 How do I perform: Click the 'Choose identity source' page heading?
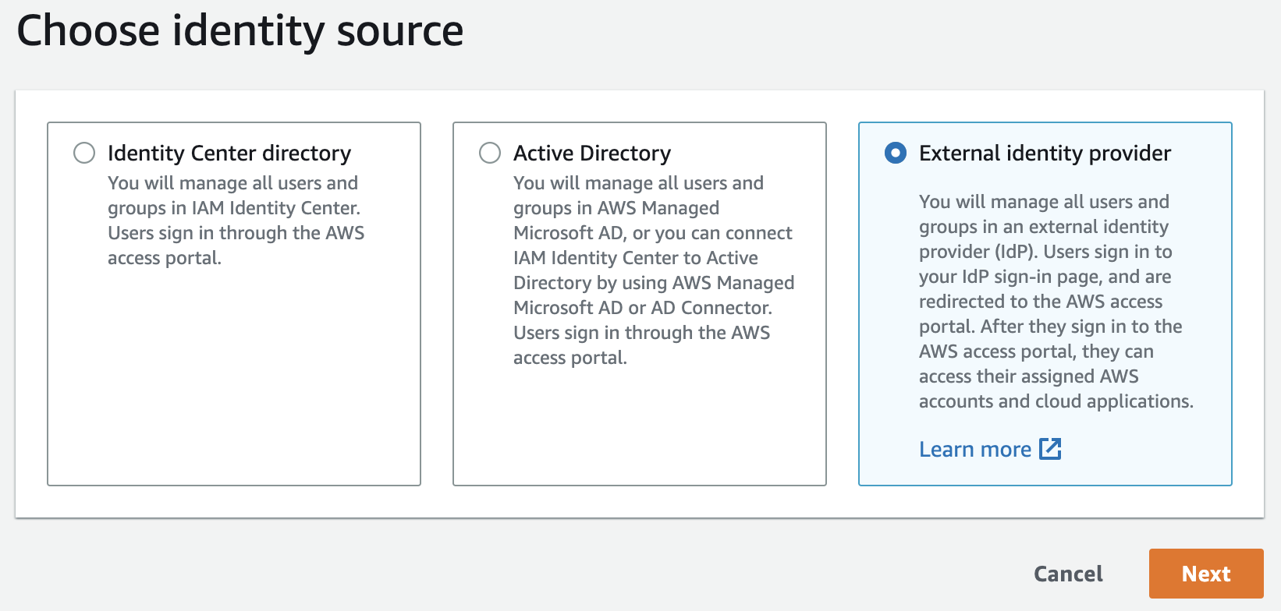[x=240, y=31]
